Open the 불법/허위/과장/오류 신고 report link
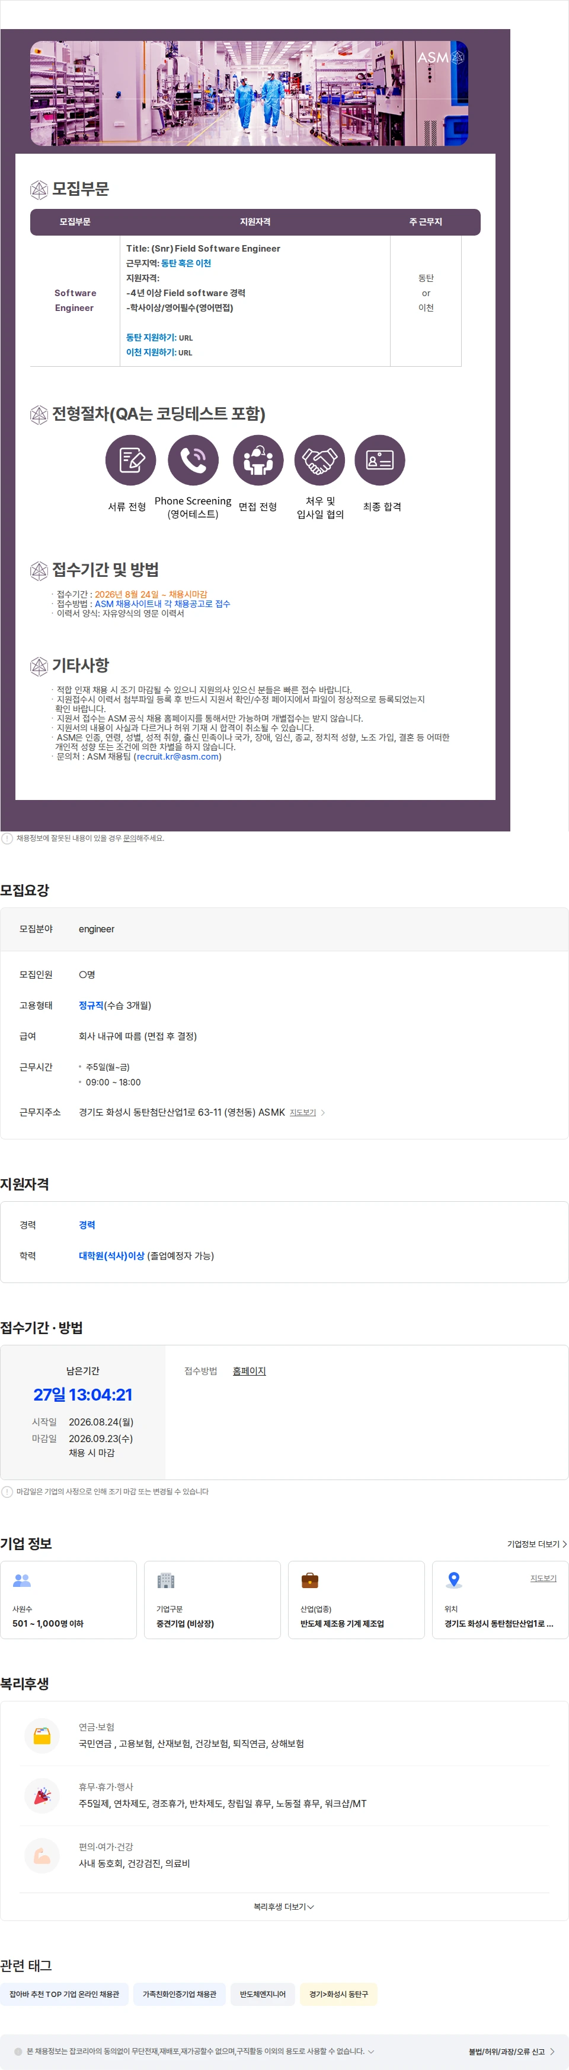Image resolution: width=569 pixels, height=2070 pixels. 512,2052
